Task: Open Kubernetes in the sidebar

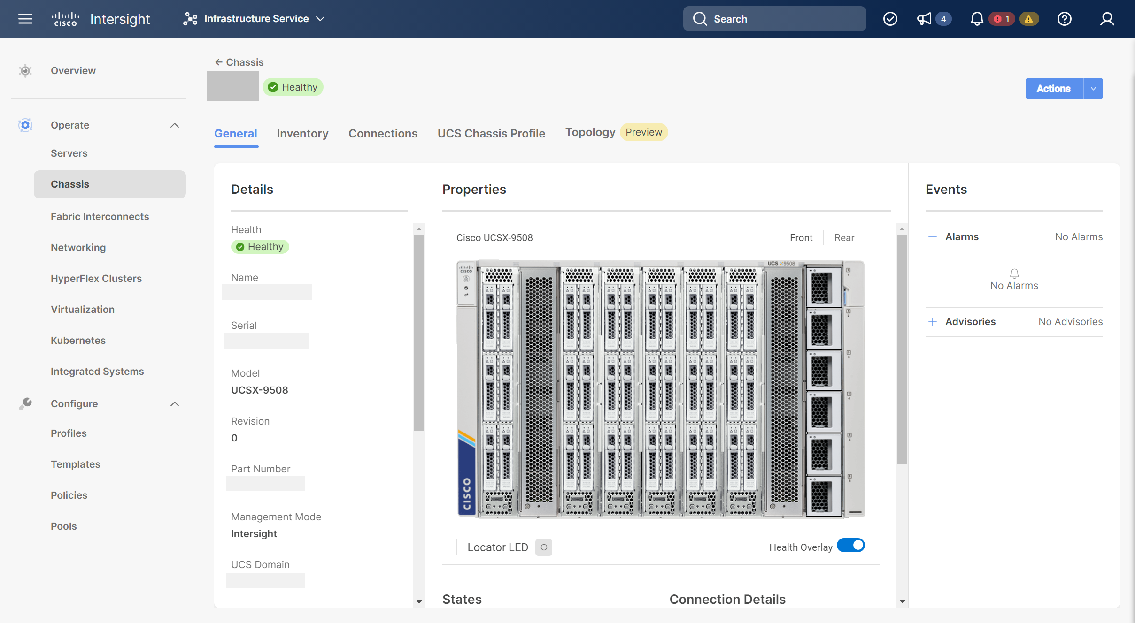Action: coord(78,341)
